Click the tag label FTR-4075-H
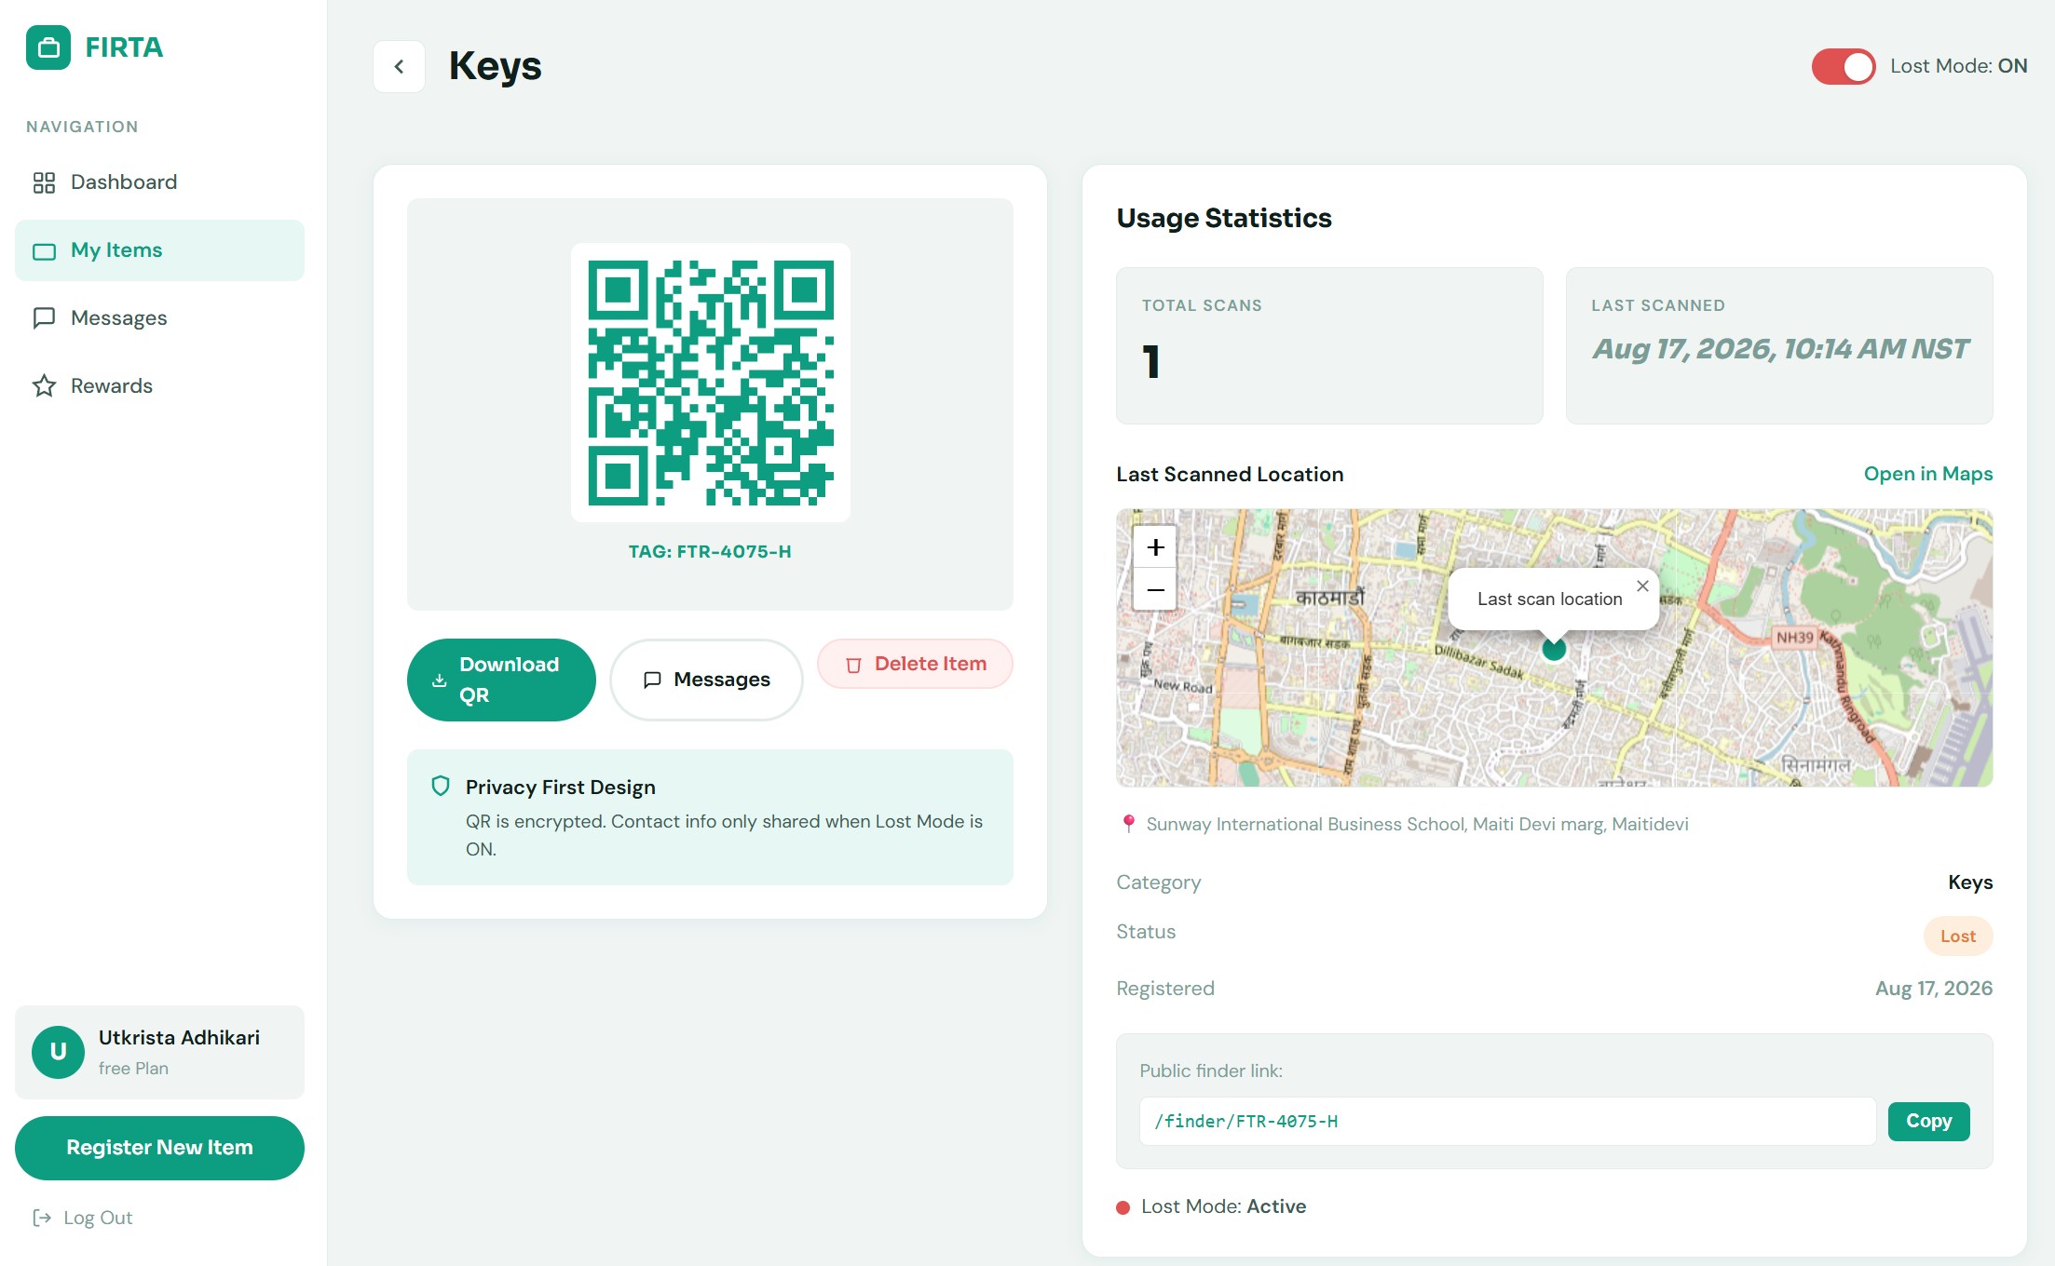The image size is (2055, 1266). (x=710, y=551)
